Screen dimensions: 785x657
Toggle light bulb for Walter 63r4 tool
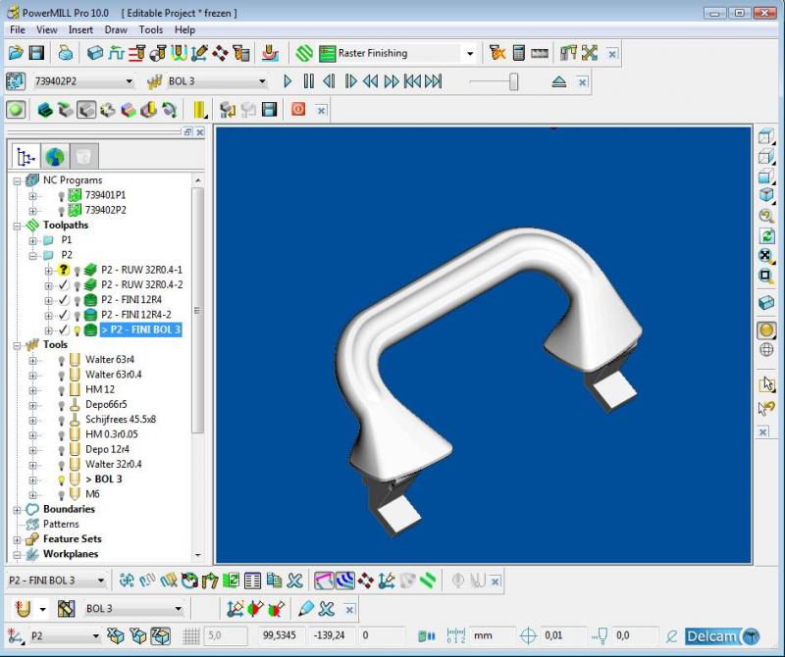coord(61,360)
